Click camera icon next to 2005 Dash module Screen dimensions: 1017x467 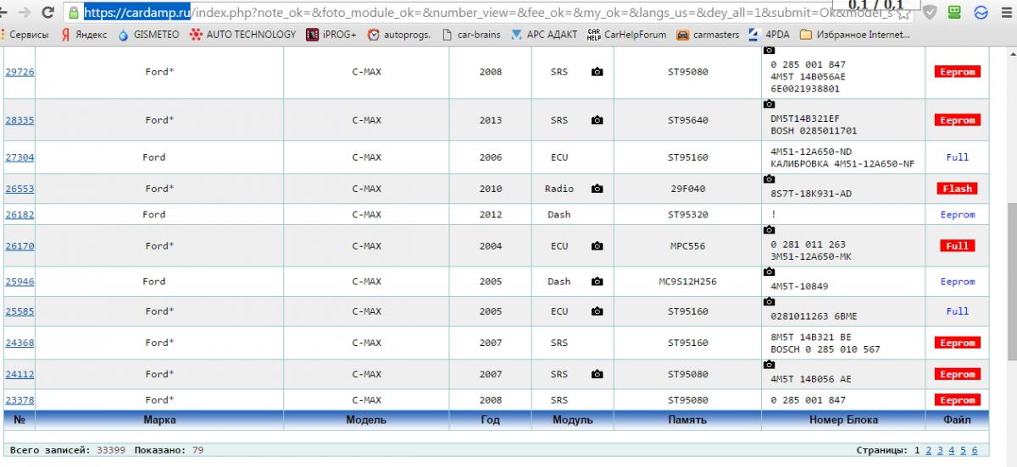click(x=597, y=282)
